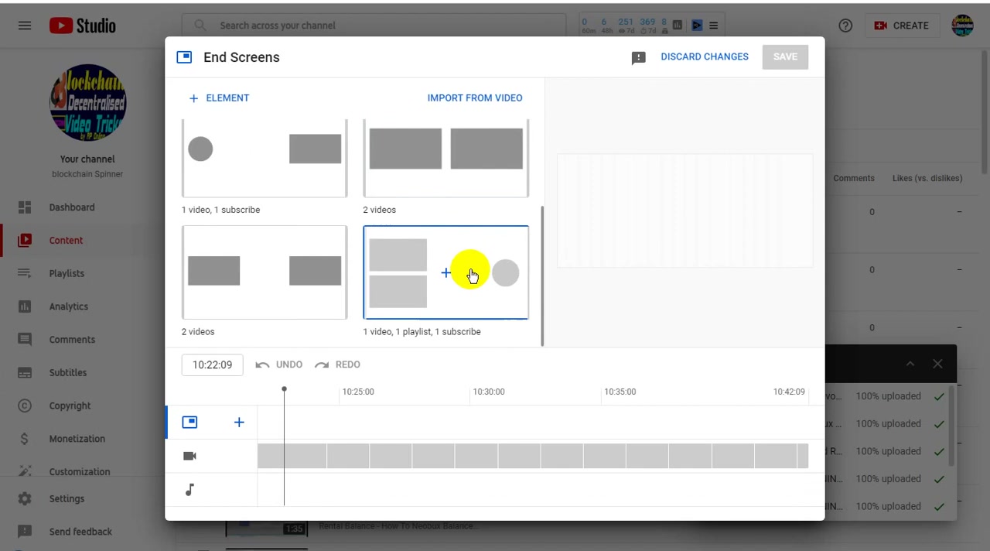Viewport: 990px width, 551px height.
Task: Click the end screen track icon in timeline
Action: click(x=189, y=422)
